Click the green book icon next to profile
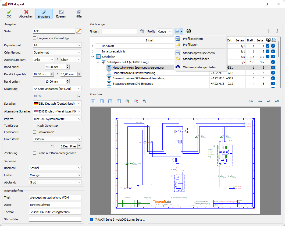 (189, 31)
